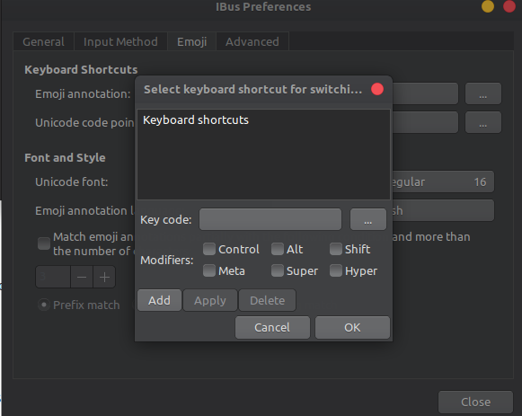Open Unicode code point ellipsis button
The height and width of the screenshot is (416, 522).
[483, 122]
